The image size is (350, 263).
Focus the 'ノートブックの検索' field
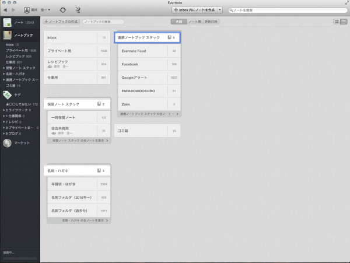(x=103, y=22)
